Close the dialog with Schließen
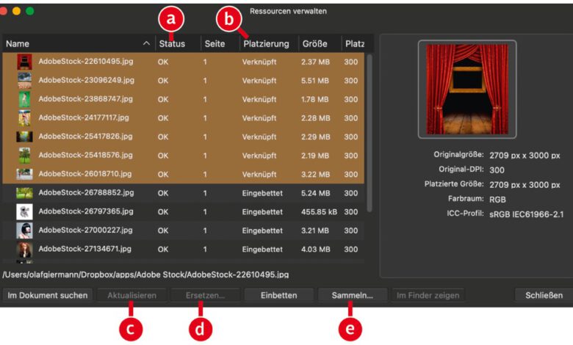 (544, 295)
